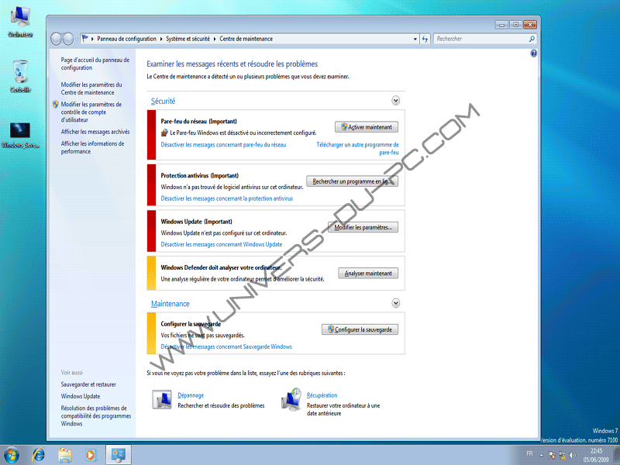Focus the Rechercher search field
The image size is (620, 465).
481,39
